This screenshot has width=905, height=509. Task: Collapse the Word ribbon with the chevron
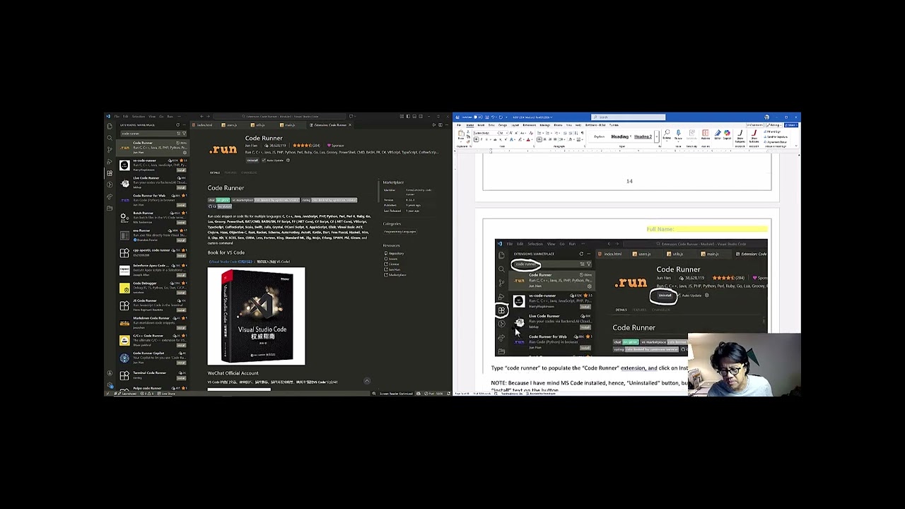[797, 147]
